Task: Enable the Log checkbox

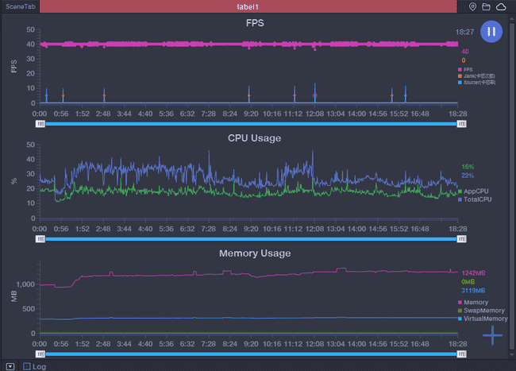Action: click(x=27, y=366)
